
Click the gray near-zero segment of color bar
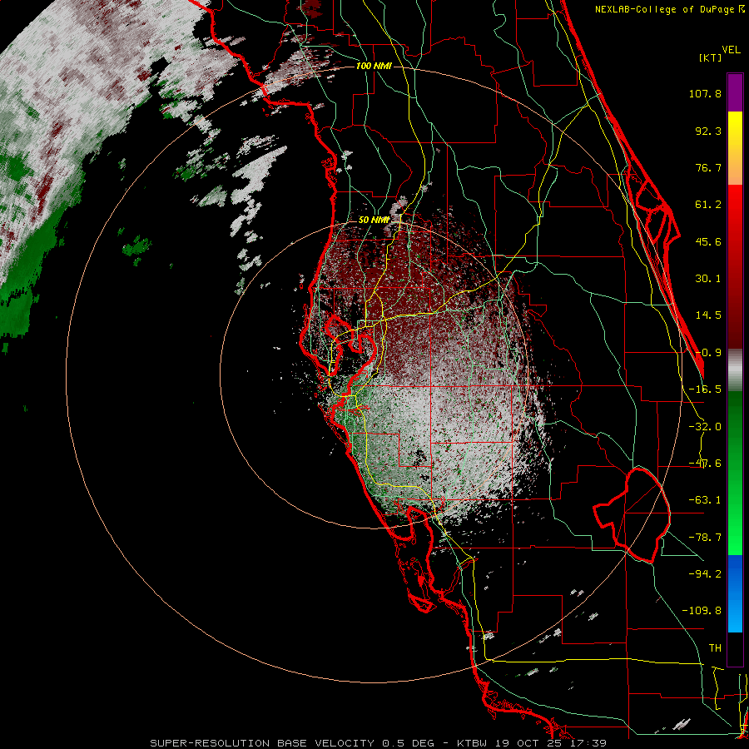click(735, 370)
